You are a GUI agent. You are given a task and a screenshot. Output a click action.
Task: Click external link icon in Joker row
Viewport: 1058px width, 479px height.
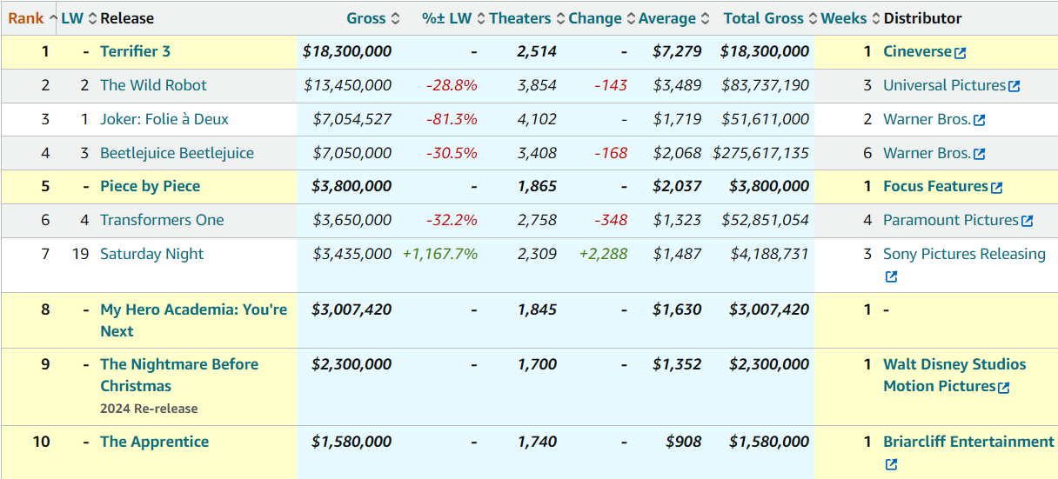[x=980, y=120]
